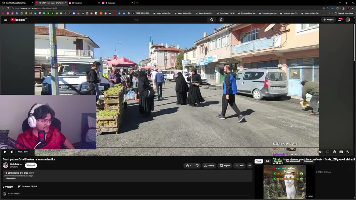Screen dimensions: 356x200
Task: Open the more actions ellipsis menu
Action: [x=249, y=166]
